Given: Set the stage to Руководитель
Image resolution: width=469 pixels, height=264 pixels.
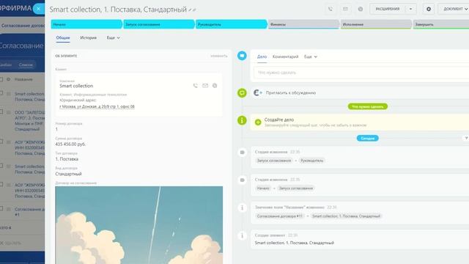Looking at the screenshot, I should point(232,24).
